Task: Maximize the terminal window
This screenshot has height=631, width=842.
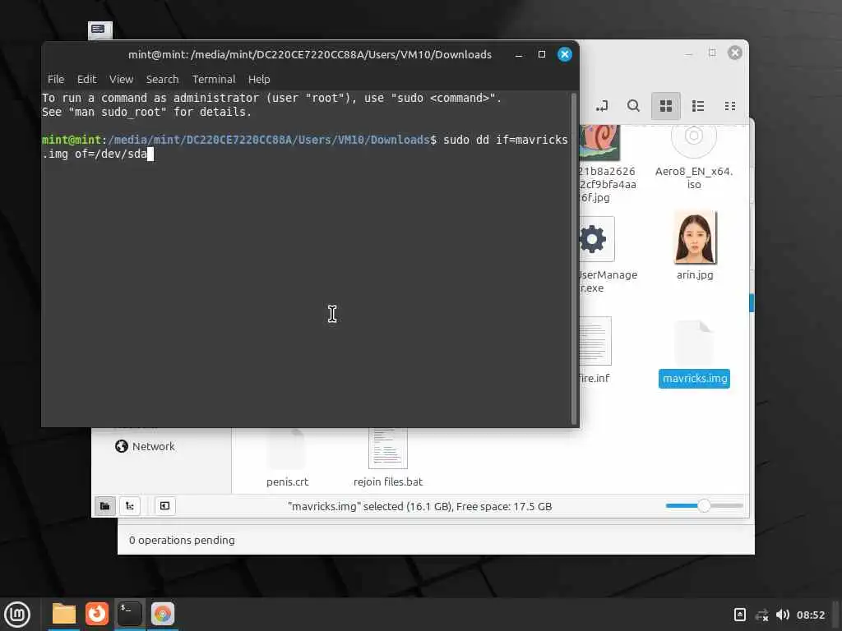Action: pos(542,55)
